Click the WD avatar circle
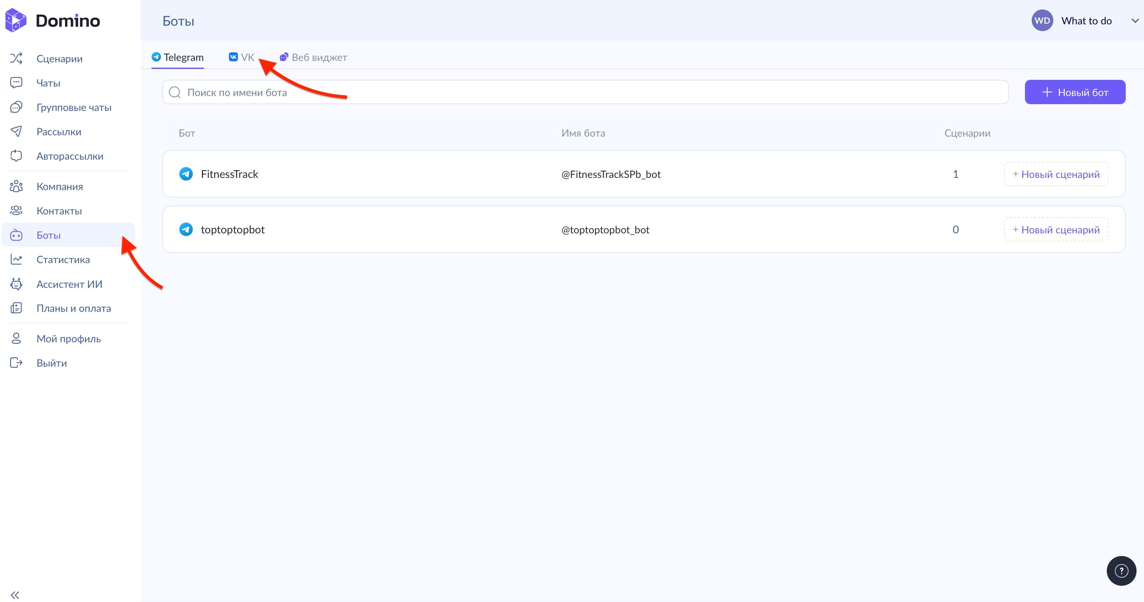This screenshot has height=602, width=1144. click(x=1042, y=21)
